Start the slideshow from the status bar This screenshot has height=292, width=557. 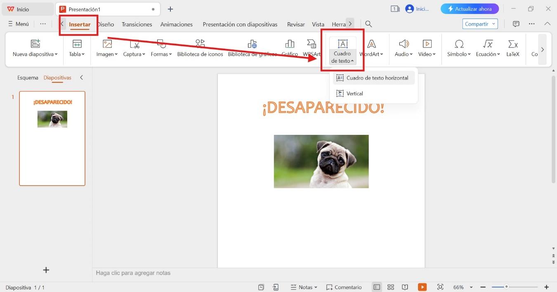pyautogui.click(x=422, y=287)
